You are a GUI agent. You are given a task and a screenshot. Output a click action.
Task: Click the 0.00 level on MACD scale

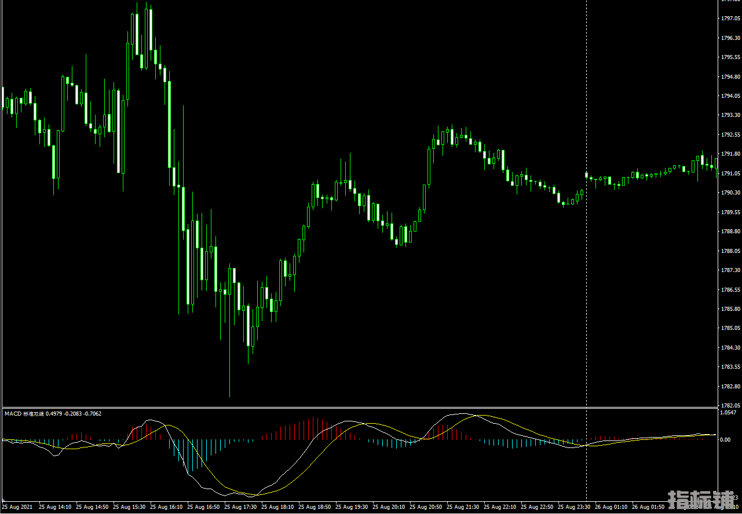pyautogui.click(x=725, y=440)
